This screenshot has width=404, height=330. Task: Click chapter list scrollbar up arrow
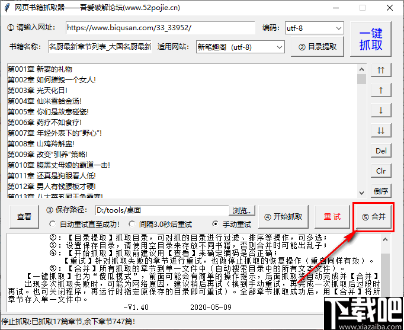(x=361, y=69)
